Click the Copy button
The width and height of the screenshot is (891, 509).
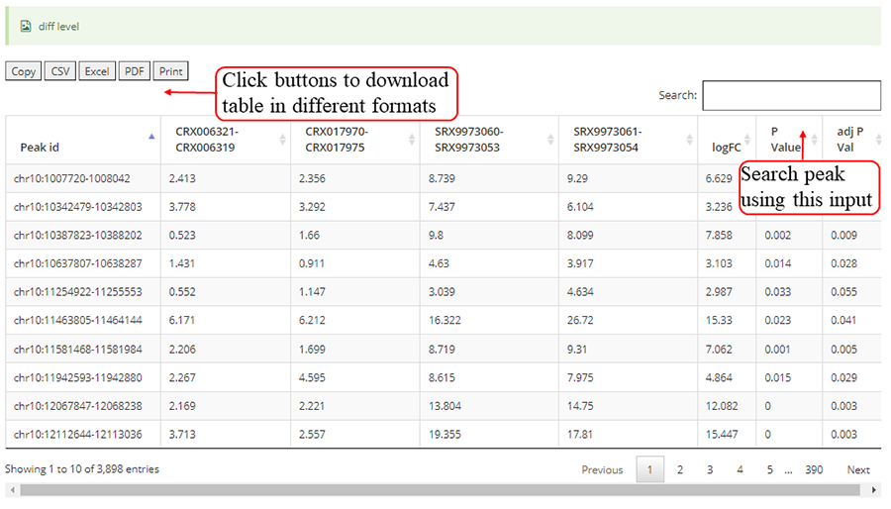[x=24, y=71]
